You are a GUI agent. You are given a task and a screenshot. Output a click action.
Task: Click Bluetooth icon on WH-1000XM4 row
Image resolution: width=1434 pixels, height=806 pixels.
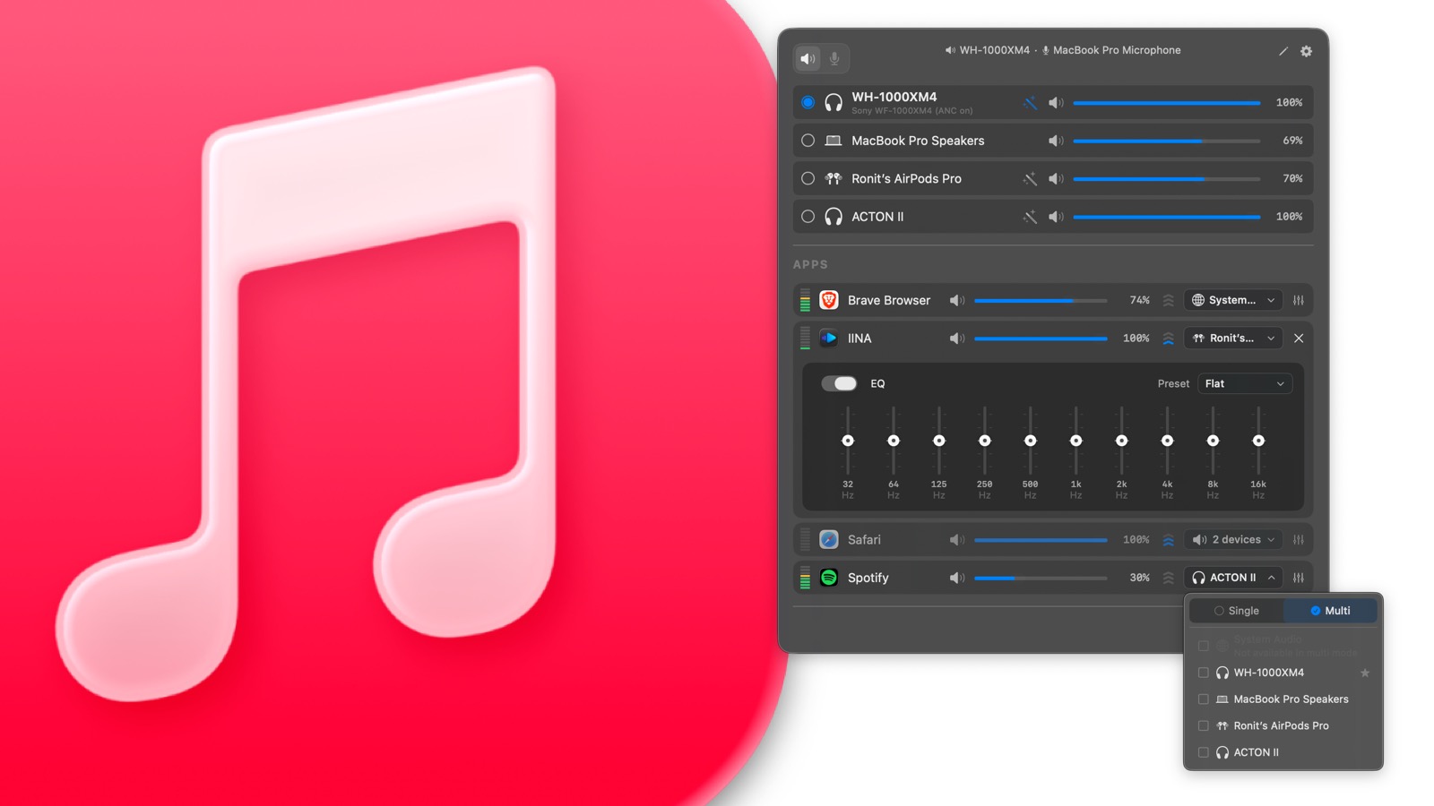pyautogui.click(x=1030, y=103)
